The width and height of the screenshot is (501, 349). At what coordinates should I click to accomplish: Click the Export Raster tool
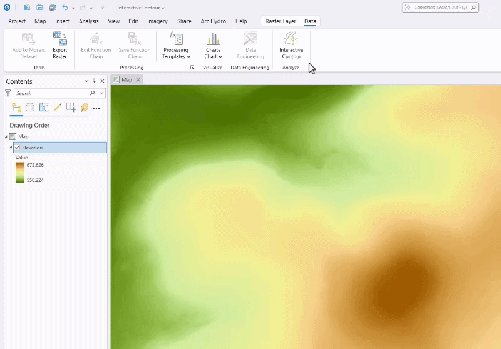click(x=59, y=46)
